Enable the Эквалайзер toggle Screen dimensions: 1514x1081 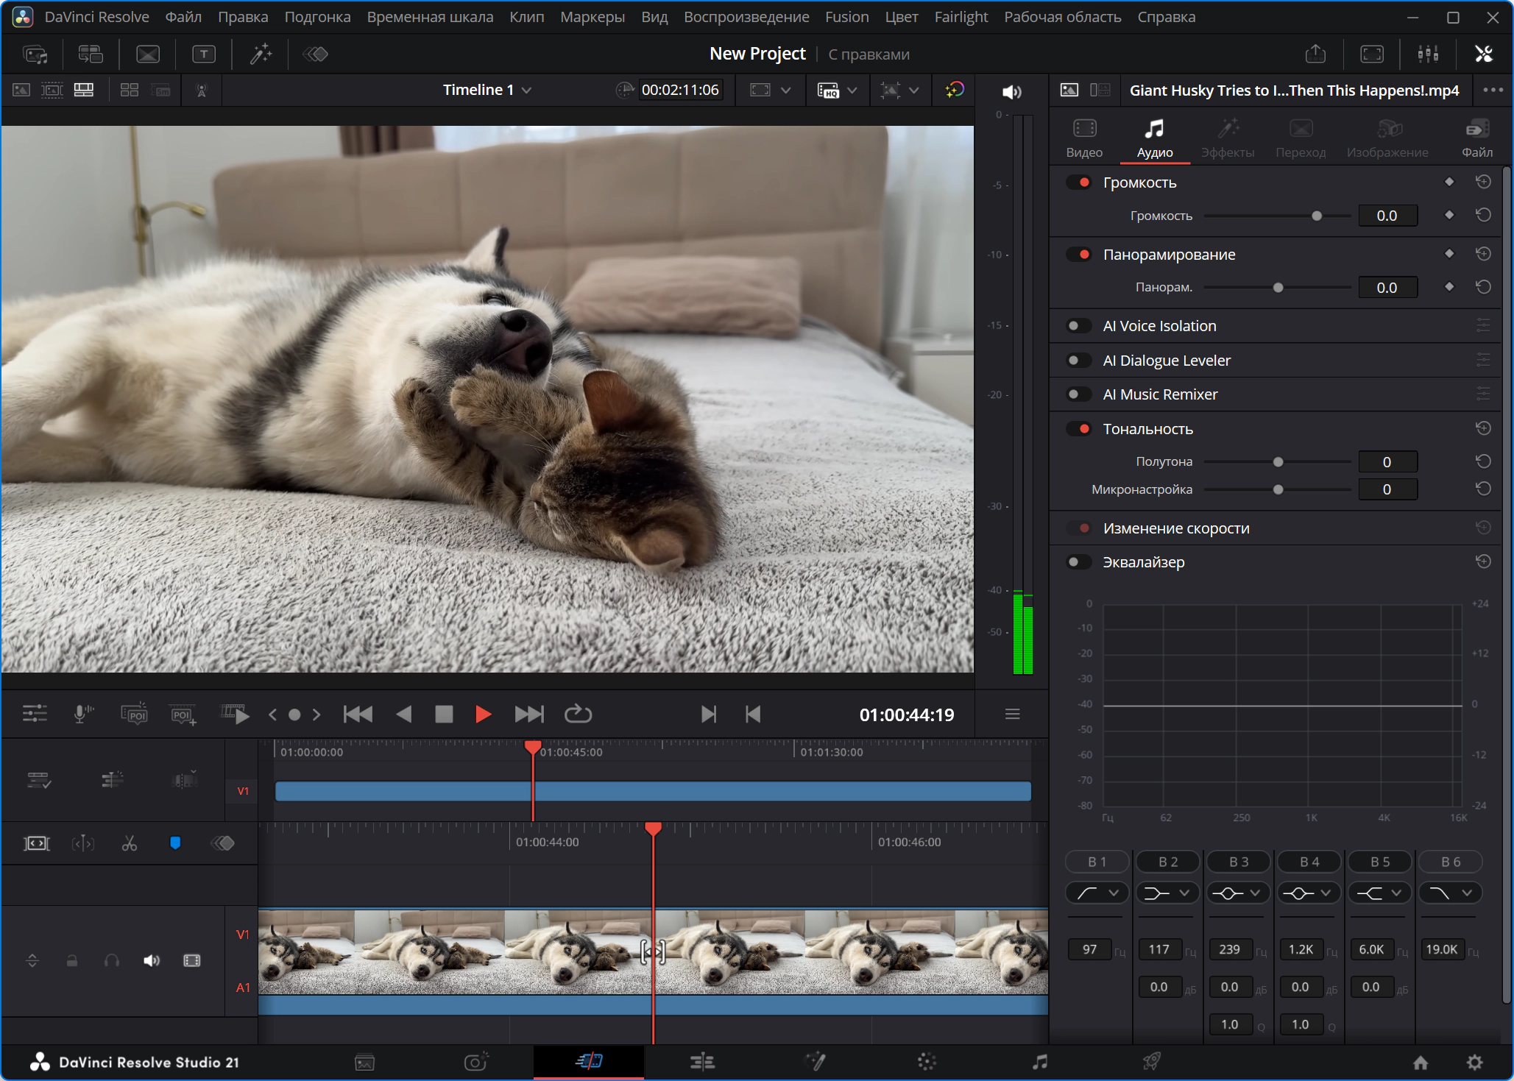point(1079,561)
